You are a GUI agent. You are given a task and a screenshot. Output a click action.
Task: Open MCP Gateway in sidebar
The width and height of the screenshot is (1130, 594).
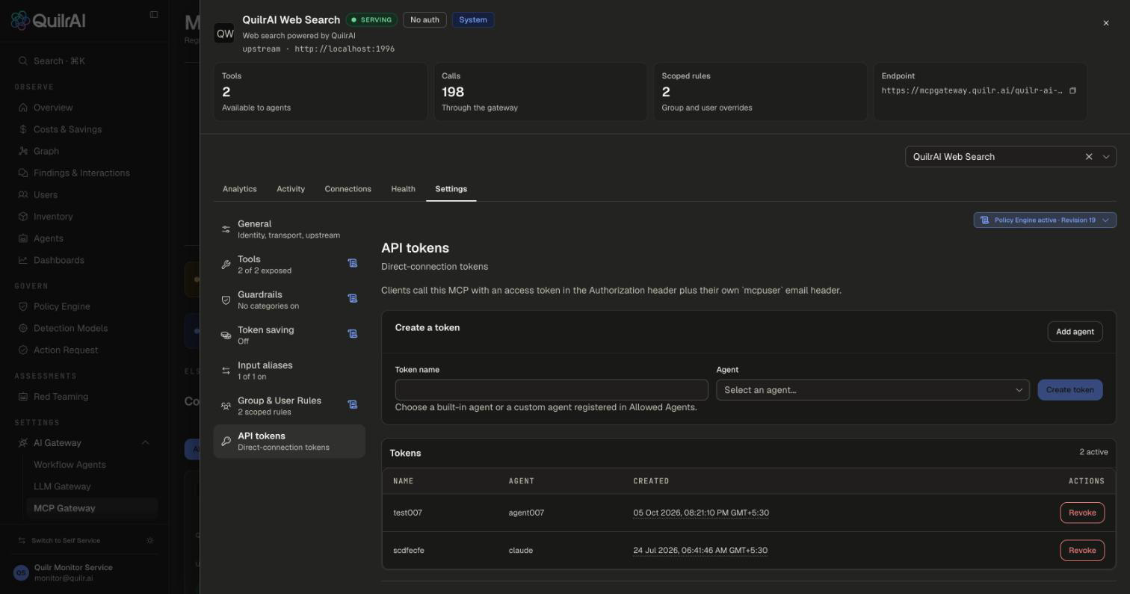92,508
